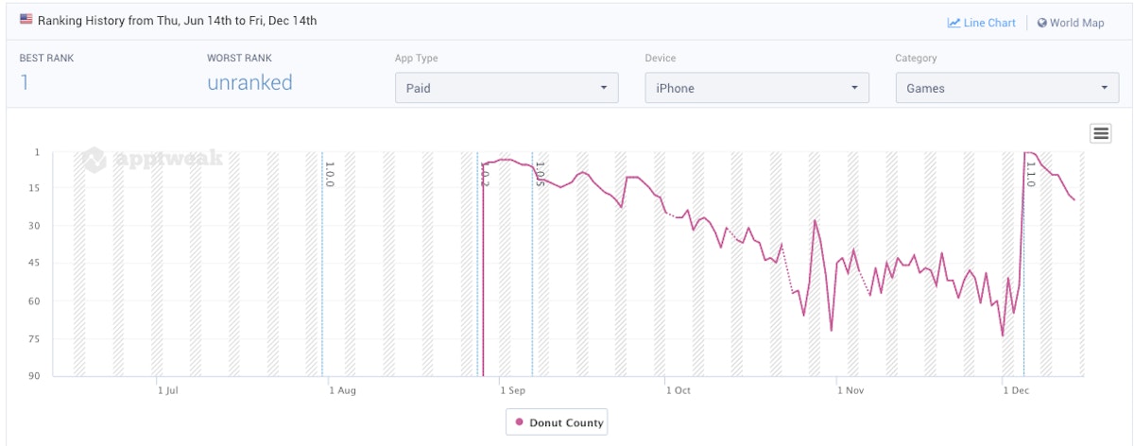The height and width of the screenshot is (446, 1134).
Task: Click the US flag icon
Action: 26,20
